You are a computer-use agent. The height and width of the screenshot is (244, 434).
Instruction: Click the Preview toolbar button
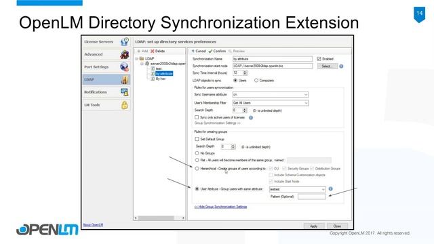(237, 52)
